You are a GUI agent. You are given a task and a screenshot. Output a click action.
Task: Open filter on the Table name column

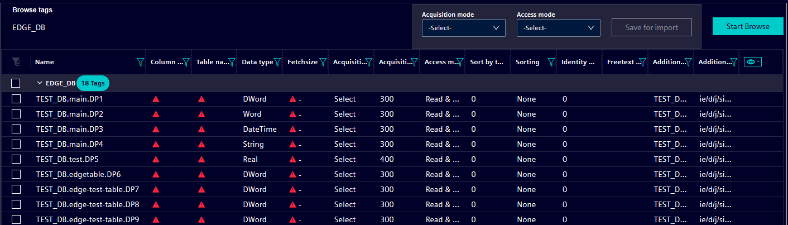coord(232,63)
